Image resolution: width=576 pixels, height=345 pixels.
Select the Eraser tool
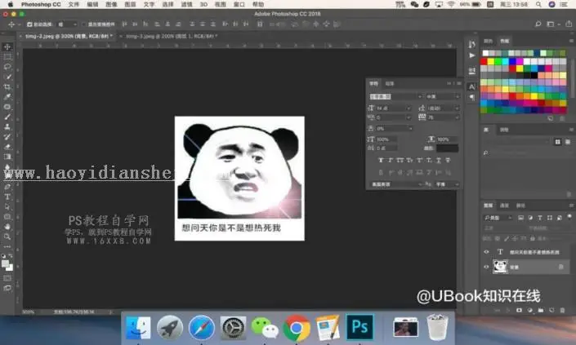click(7, 147)
